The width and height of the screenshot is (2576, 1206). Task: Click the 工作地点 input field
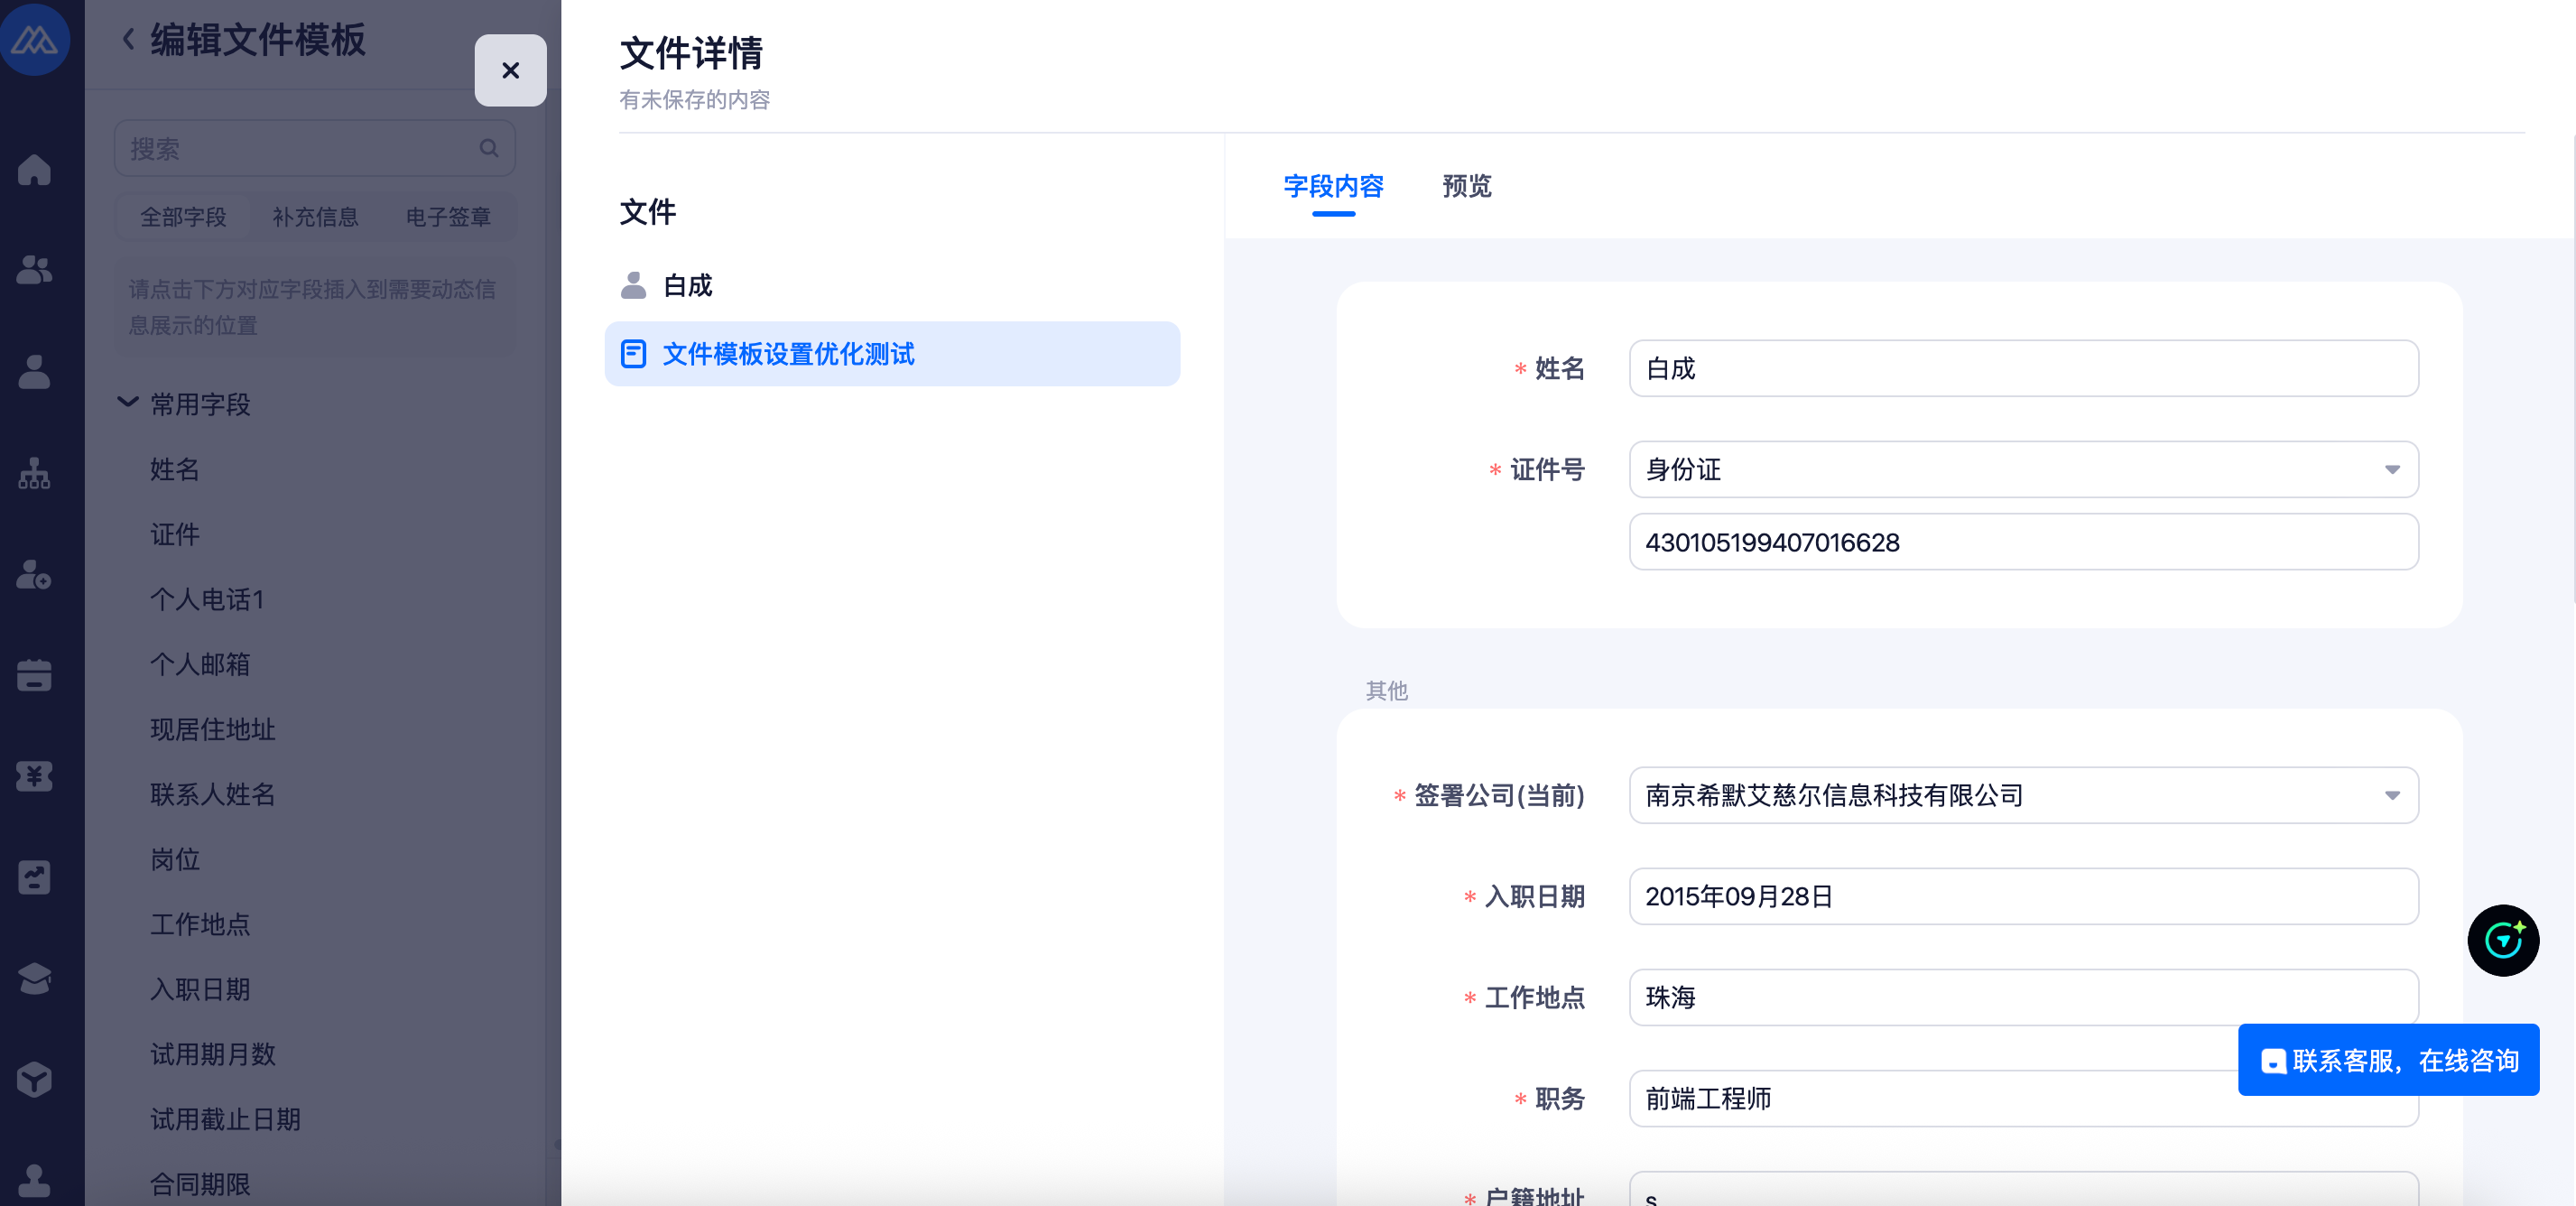click(2023, 997)
